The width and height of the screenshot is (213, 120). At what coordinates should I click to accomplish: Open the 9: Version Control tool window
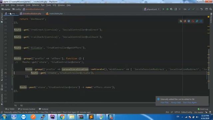coord(27,109)
